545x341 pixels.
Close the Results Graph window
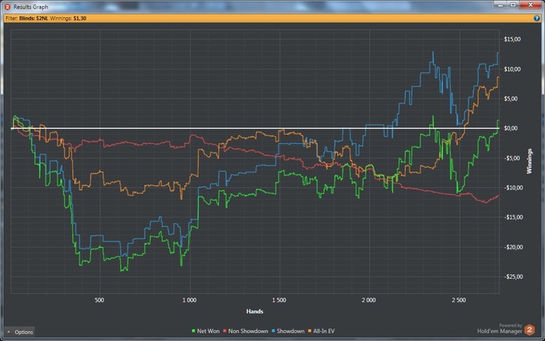point(530,5)
